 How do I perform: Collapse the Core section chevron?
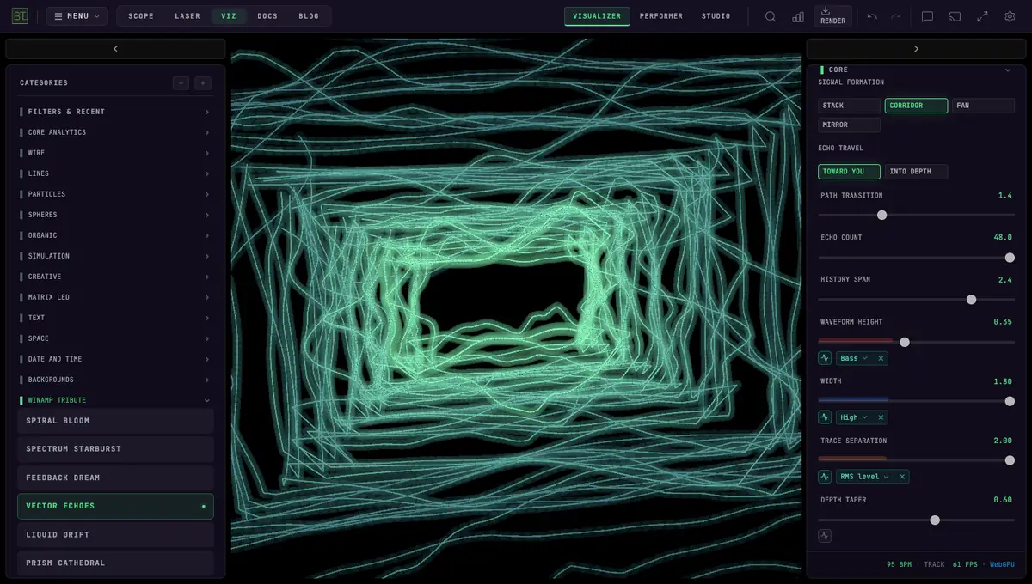click(1008, 70)
